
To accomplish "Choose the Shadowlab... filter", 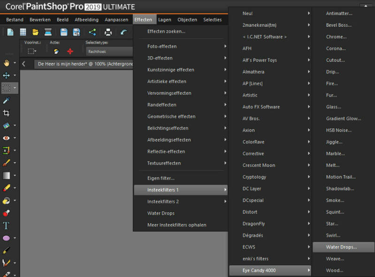I will point(344,188).
